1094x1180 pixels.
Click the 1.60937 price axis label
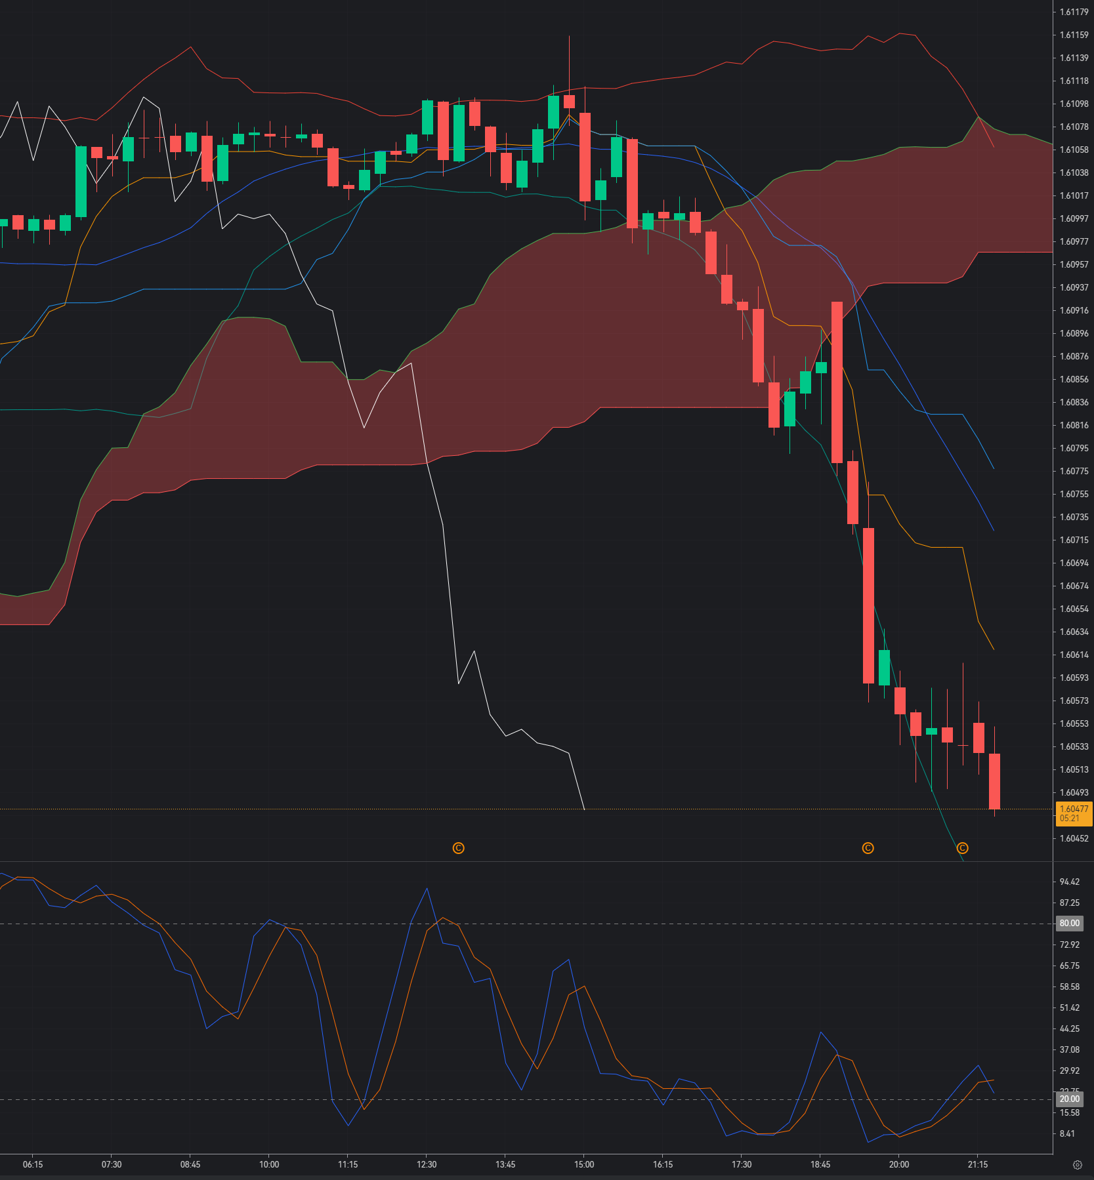[1074, 287]
